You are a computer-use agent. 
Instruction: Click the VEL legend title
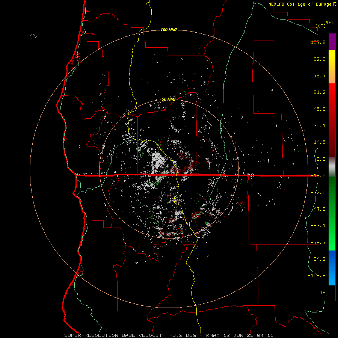330,23
